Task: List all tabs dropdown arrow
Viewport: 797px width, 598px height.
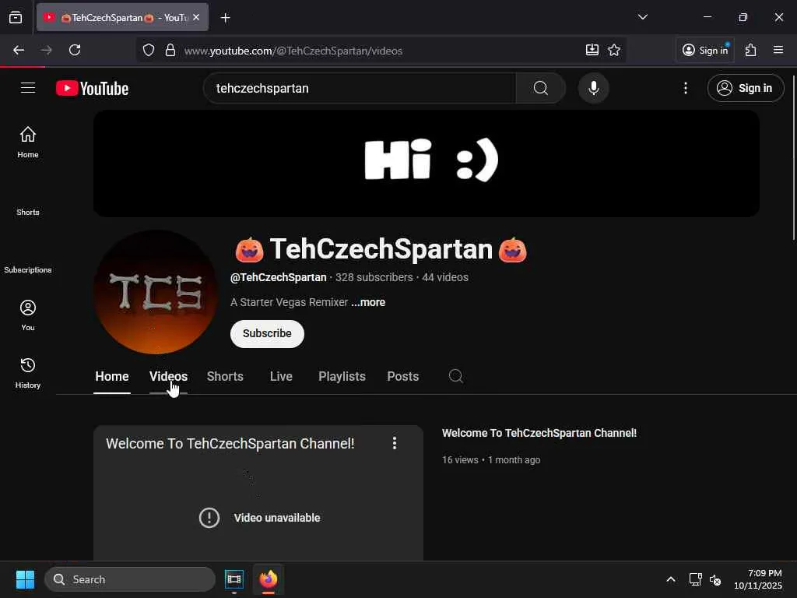Action: click(642, 17)
